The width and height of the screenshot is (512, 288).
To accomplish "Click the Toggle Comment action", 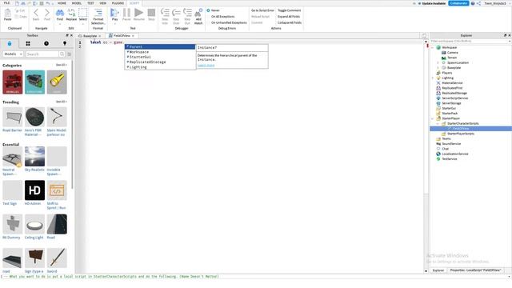I will pyautogui.click(x=290, y=10).
